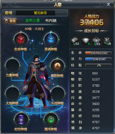Click the empty 大地神格 slot
Viewport: 115px width, 134px height.
click(12, 93)
